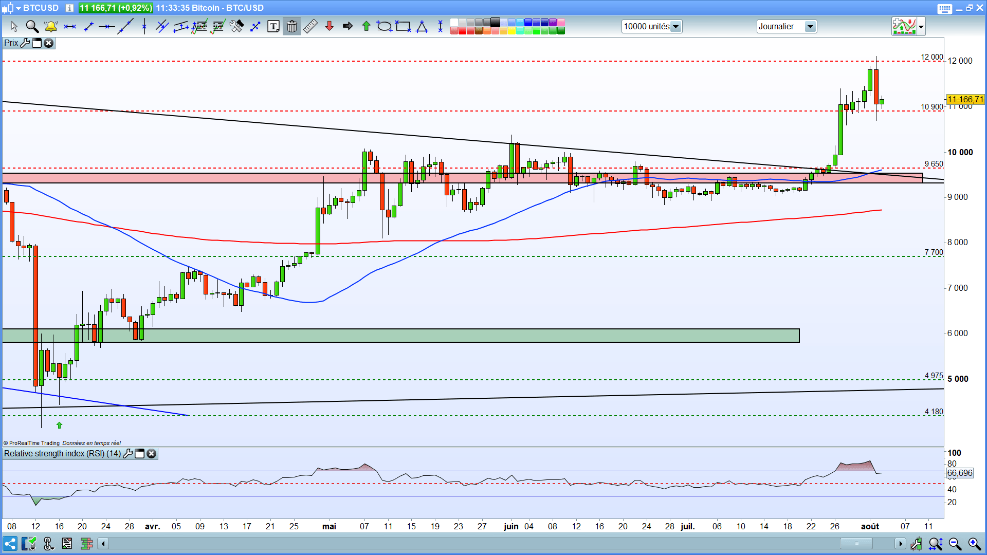Close the Prix price panel
The image size is (987, 555).
click(x=49, y=43)
